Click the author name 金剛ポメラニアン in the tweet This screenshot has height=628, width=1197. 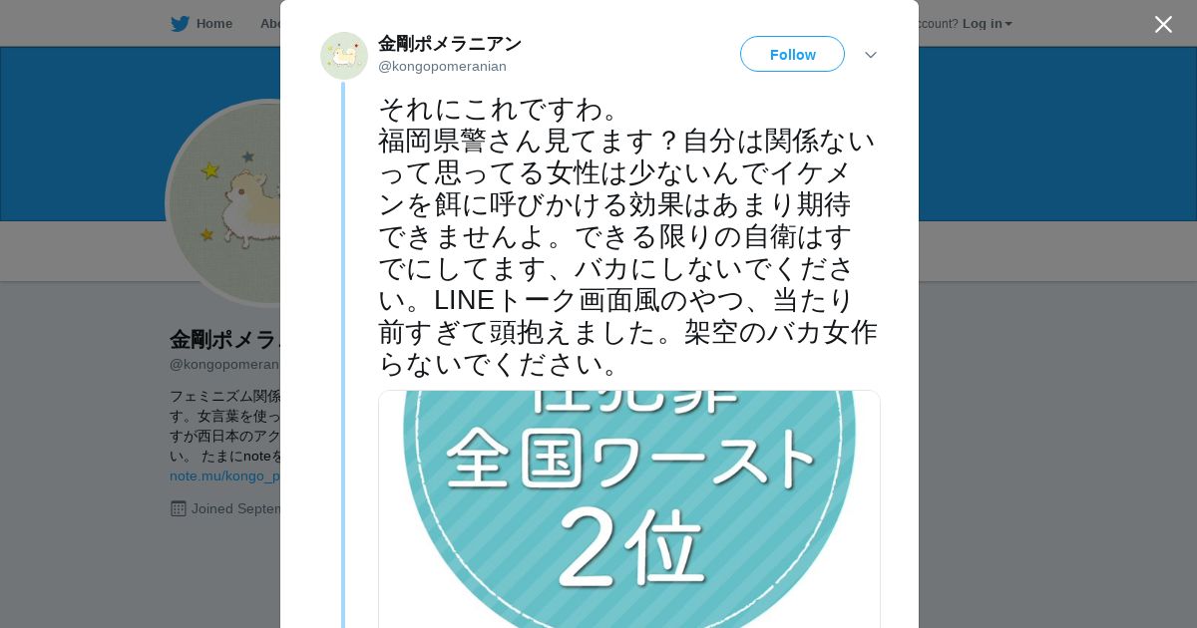click(450, 44)
